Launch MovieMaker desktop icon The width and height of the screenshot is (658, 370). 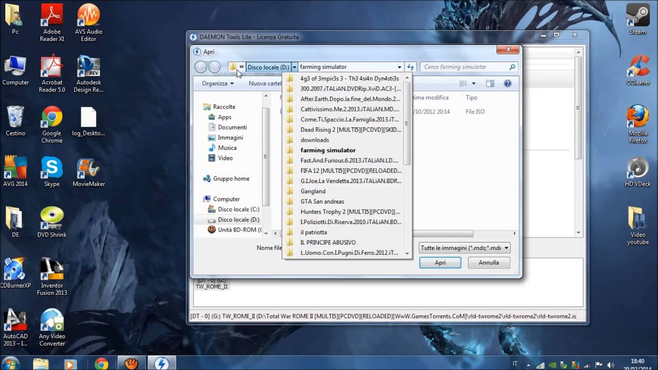click(88, 172)
